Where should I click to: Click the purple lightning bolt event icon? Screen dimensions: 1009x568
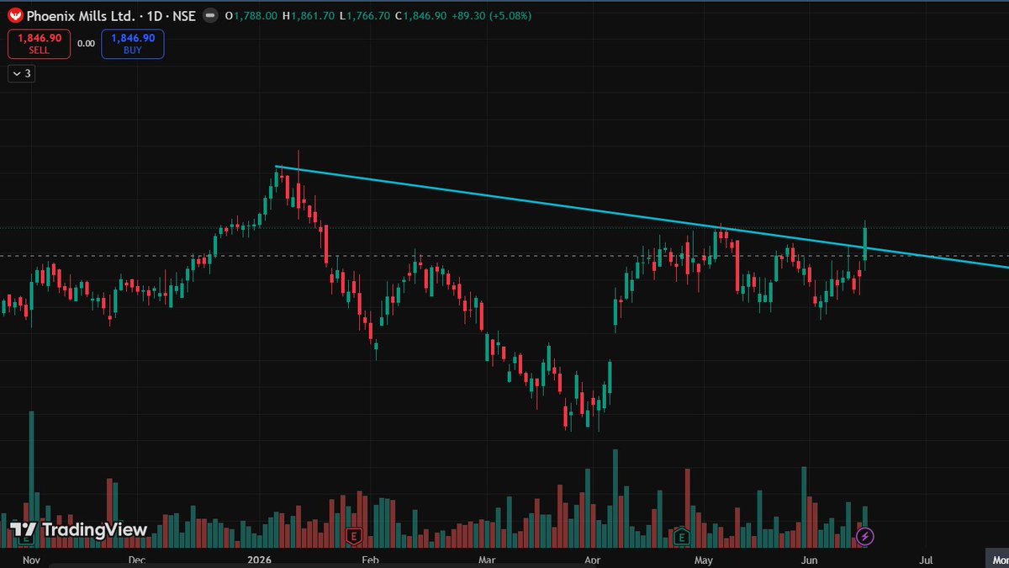865,535
